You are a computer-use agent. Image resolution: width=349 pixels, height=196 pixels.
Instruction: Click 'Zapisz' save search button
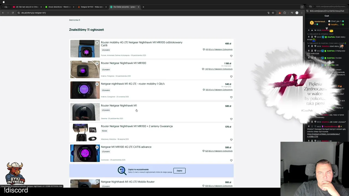[x=179, y=171]
